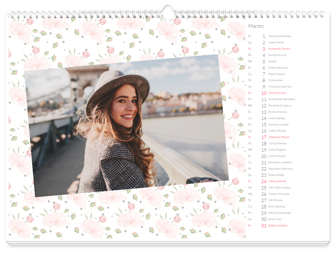Select day number 28 in the list

(264, 207)
